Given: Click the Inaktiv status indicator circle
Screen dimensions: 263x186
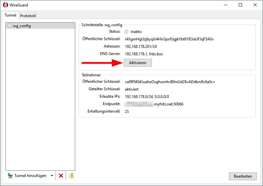Looking at the screenshot, I should coord(126,32).
